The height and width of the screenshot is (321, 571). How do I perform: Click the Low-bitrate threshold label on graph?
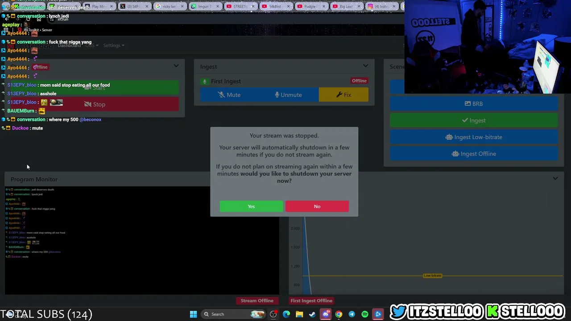(x=432, y=276)
